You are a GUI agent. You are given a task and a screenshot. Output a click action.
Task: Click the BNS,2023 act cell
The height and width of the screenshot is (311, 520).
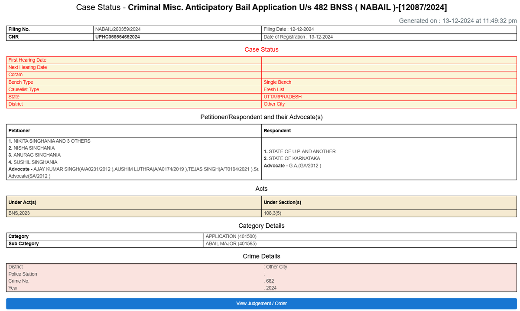point(134,213)
